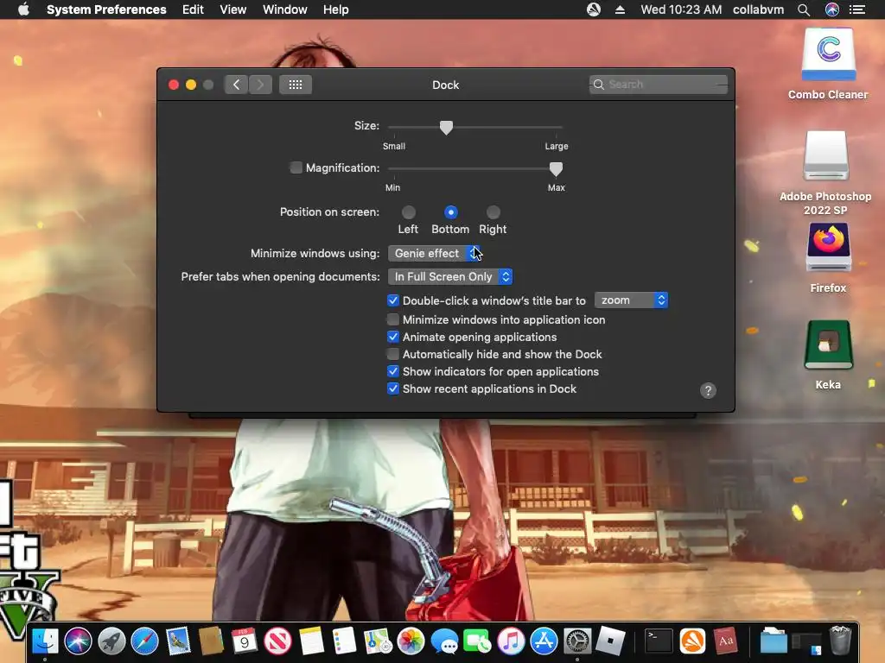Open Dictionary icon in Dock
The width and height of the screenshot is (885, 663).
726,641
